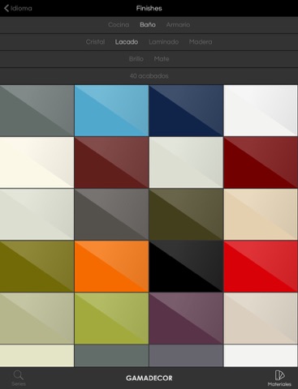Choose the Laminado material filter
This screenshot has height=389, width=298.
point(163,42)
